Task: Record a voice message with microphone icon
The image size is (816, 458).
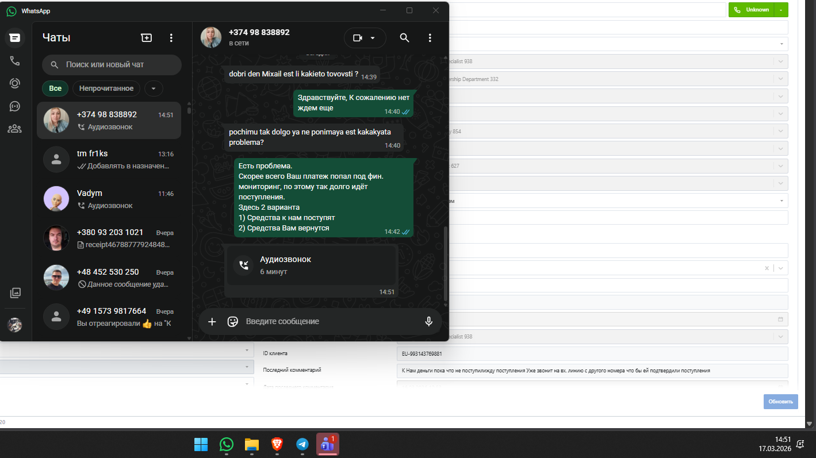Action: click(x=428, y=321)
